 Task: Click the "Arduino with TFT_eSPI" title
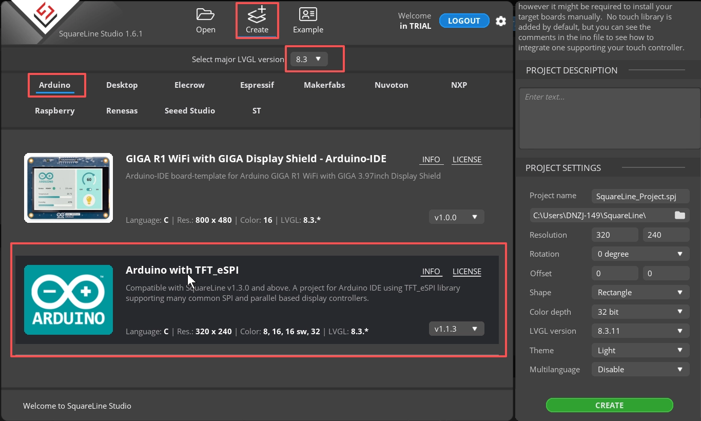coord(182,270)
